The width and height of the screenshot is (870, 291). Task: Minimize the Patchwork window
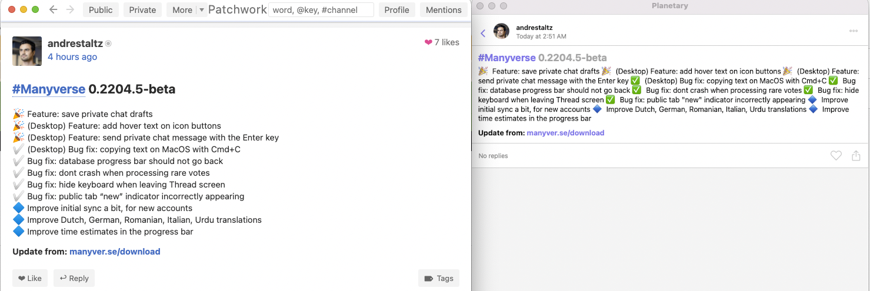[24, 10]
